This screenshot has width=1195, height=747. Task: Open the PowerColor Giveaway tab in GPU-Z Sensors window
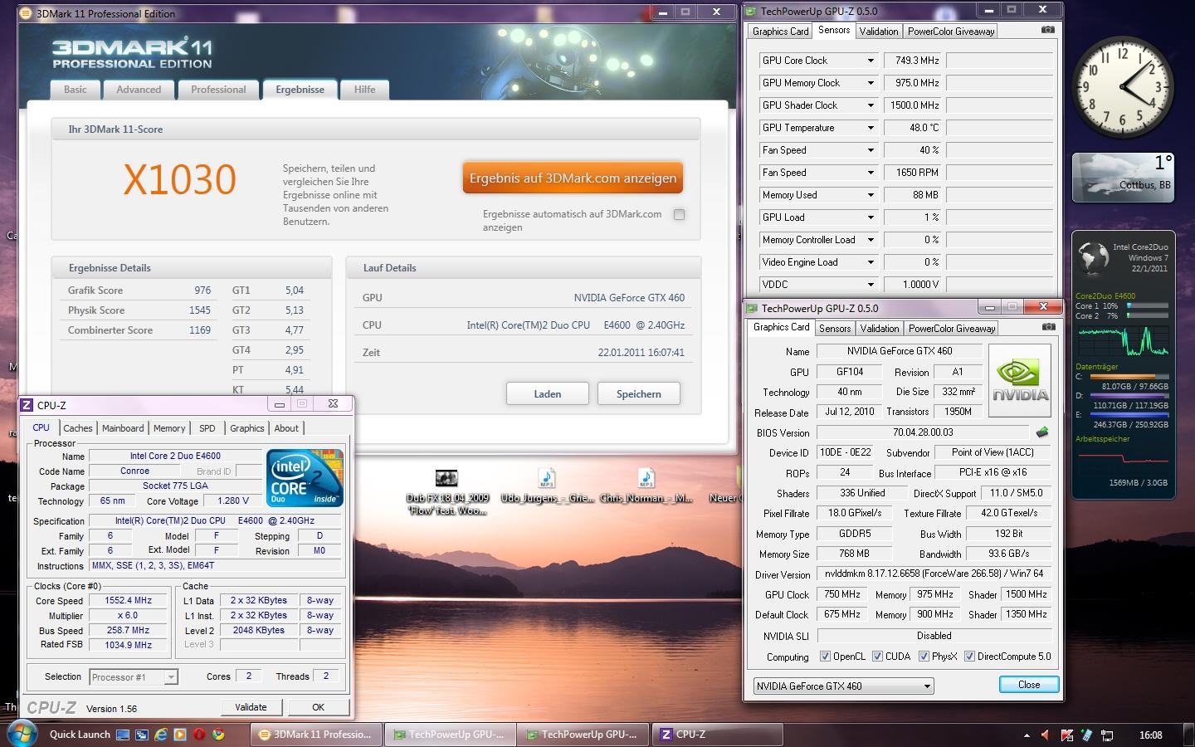951,32
